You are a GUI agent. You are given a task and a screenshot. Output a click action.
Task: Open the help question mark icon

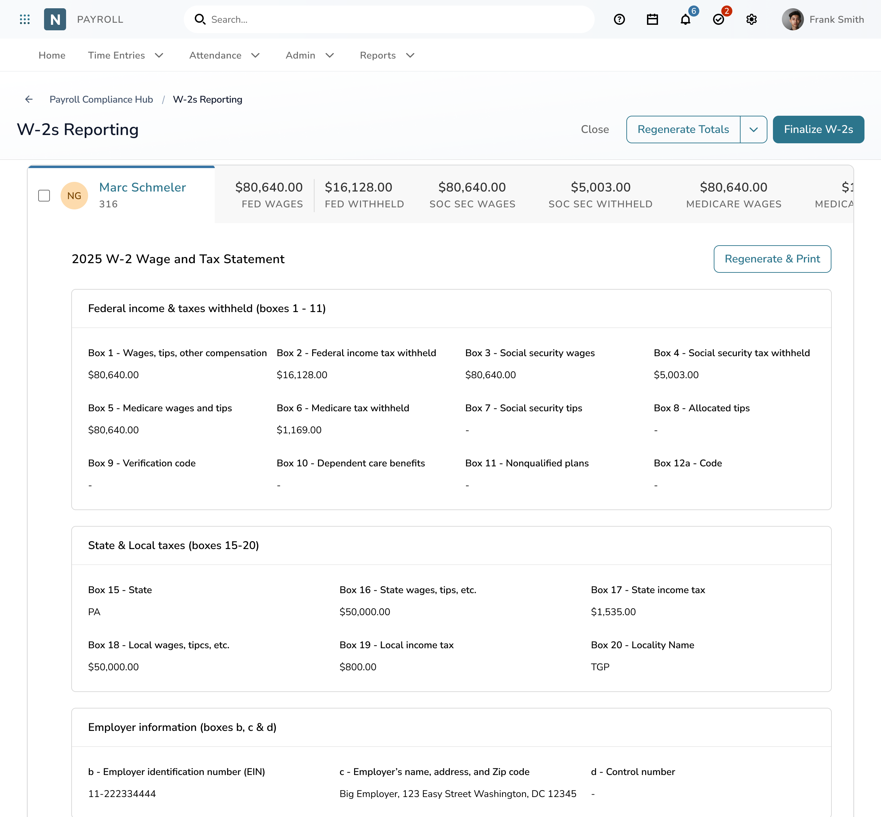(x=619, y=19)
